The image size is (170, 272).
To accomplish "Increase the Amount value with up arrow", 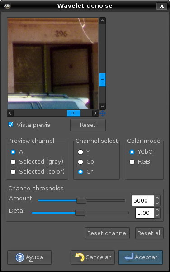I will pos(157,198).
